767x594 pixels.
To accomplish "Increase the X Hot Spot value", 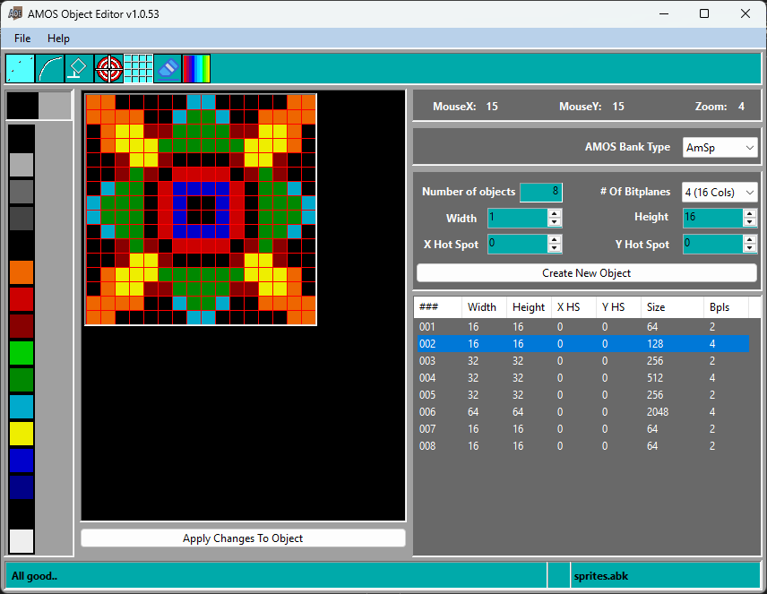I will (x=555, y=240).
